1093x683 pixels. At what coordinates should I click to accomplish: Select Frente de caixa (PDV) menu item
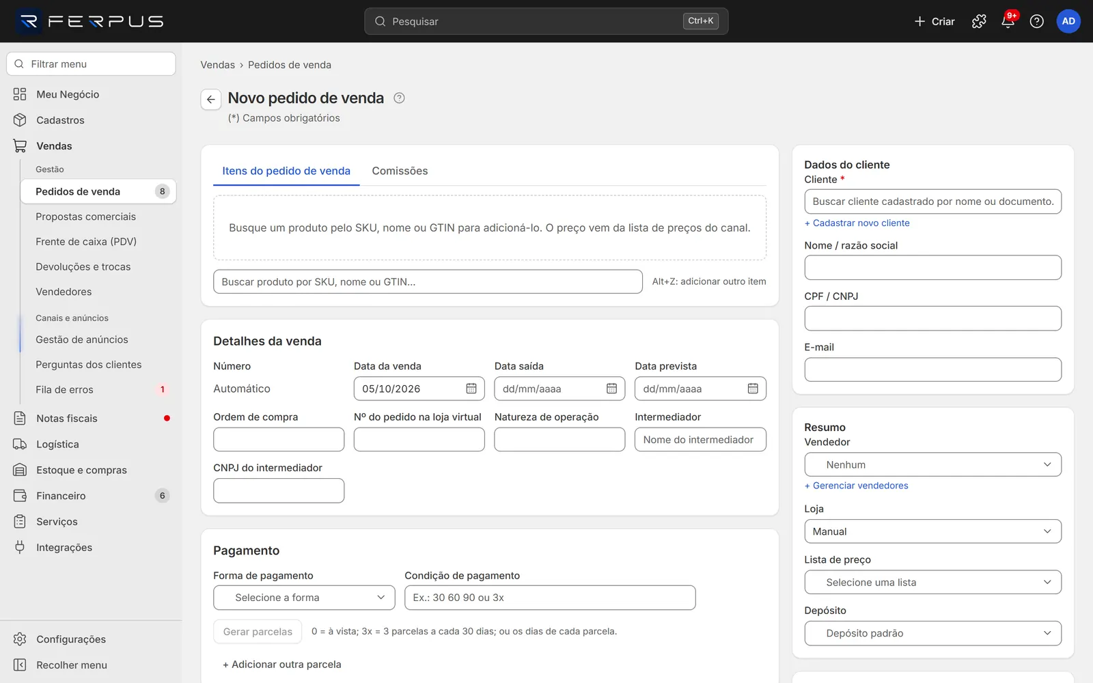[x=86, y=242]
